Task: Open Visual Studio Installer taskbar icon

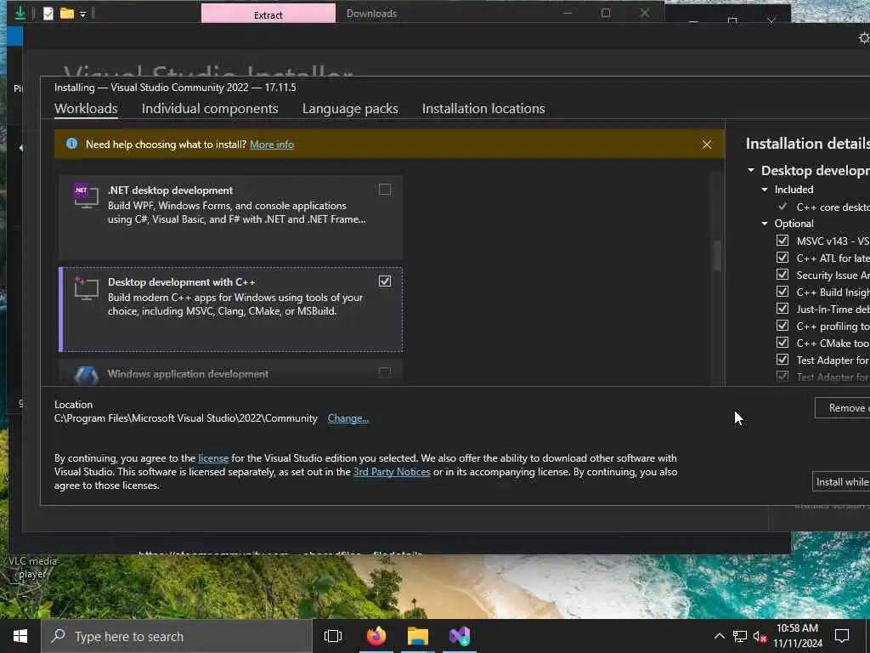Action: [460, 636]
